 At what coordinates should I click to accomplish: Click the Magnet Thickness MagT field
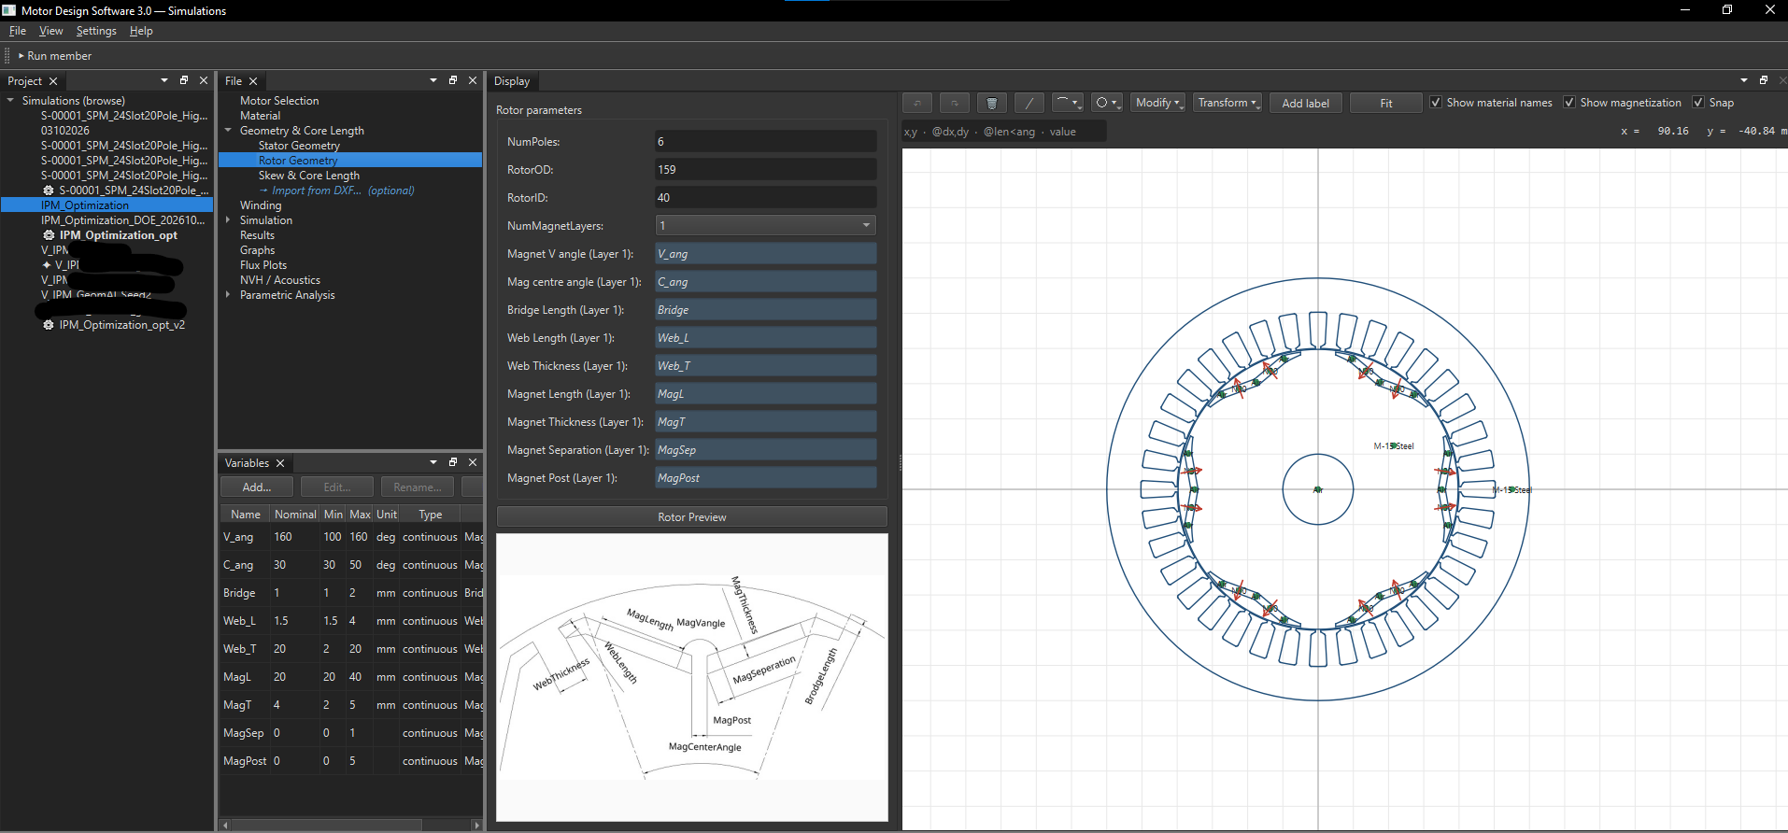pyautogui.click(x=766, y=421)
